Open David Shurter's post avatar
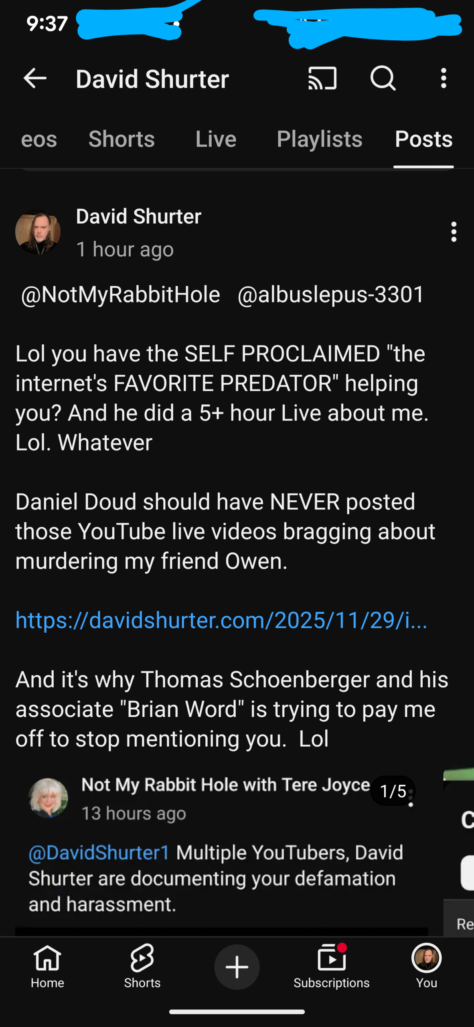This screenshot has width=474, height=1027. [x=38, y=232]
